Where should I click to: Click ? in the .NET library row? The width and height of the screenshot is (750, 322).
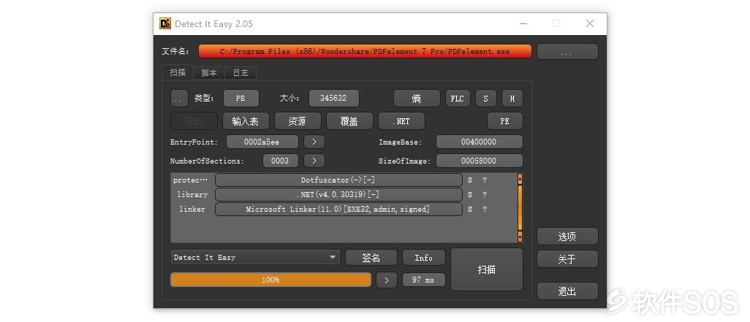click(x=485, y=194)
